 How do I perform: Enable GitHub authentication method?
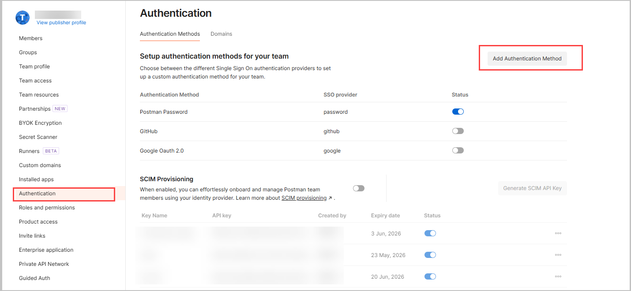click(x=458, y=131)
